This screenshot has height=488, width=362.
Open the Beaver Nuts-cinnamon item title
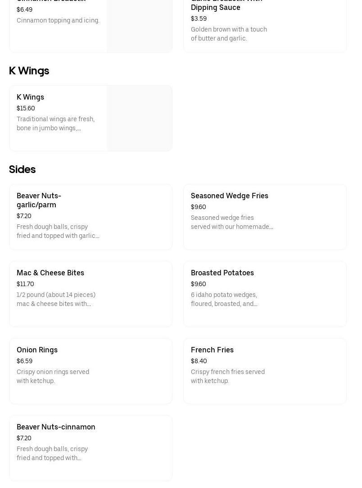[56, 427]
